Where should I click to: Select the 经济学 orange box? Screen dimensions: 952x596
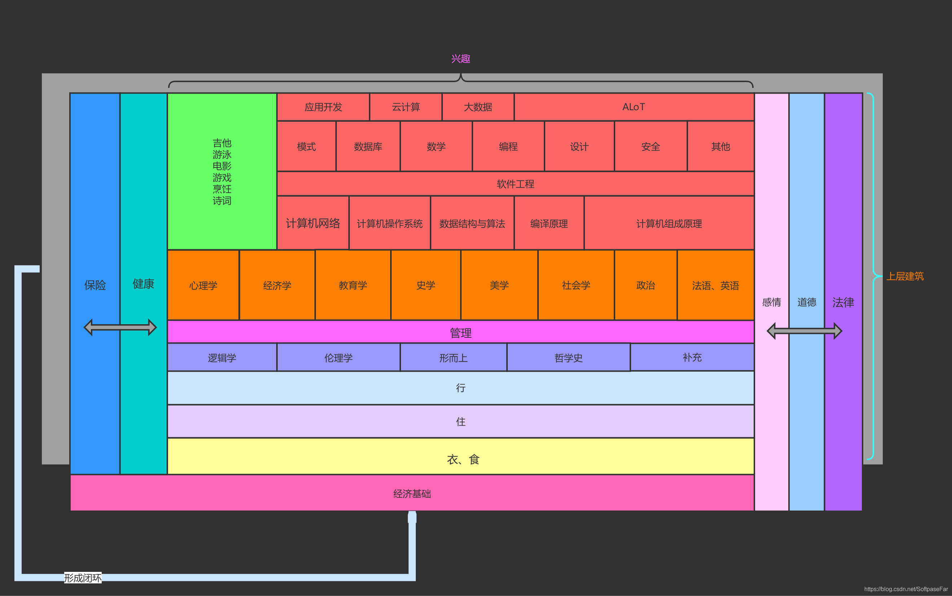(277, 285)
